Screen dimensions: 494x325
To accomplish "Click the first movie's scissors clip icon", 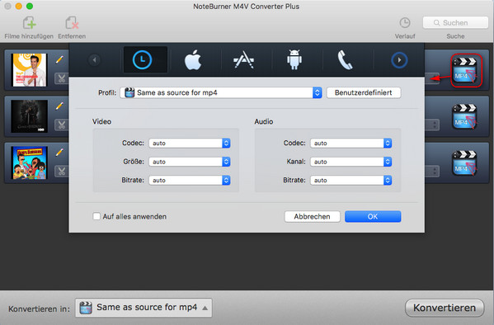I will 61,78.
